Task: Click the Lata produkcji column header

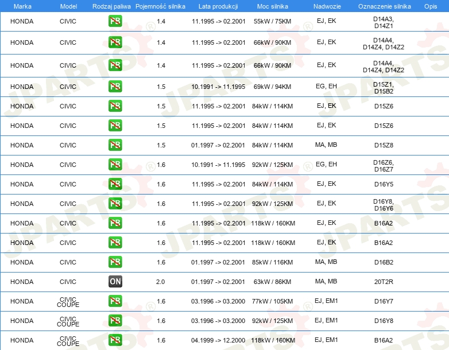Action: point(218,6)
